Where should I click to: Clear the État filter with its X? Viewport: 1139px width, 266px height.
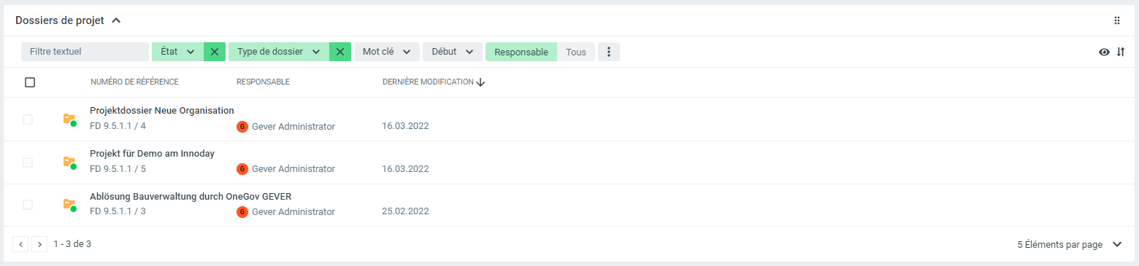(x=214, y=52)
